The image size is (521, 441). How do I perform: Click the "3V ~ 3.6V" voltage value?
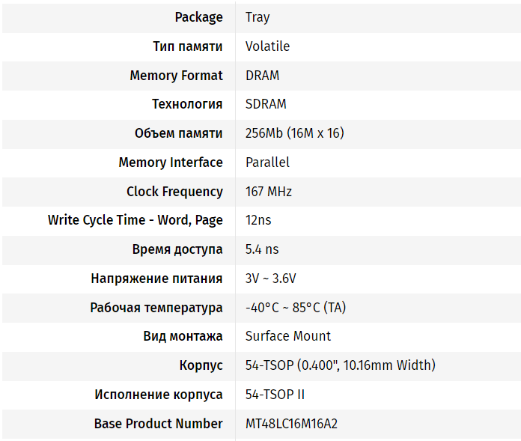tap(270, 279)
